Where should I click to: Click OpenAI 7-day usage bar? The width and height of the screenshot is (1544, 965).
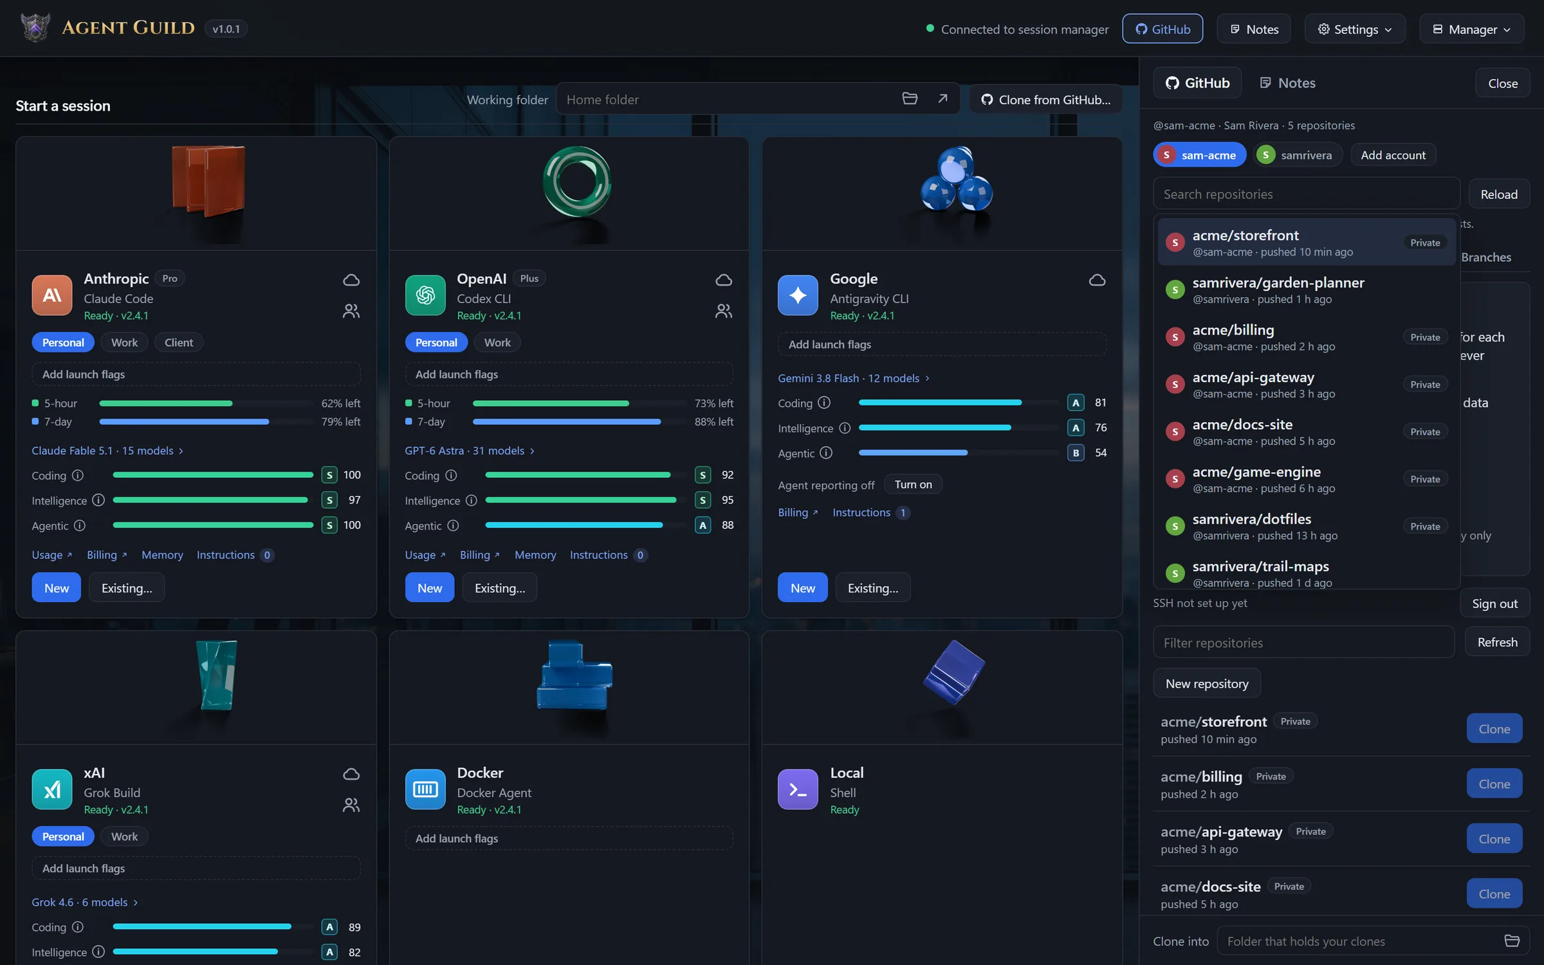coord(579,422)
